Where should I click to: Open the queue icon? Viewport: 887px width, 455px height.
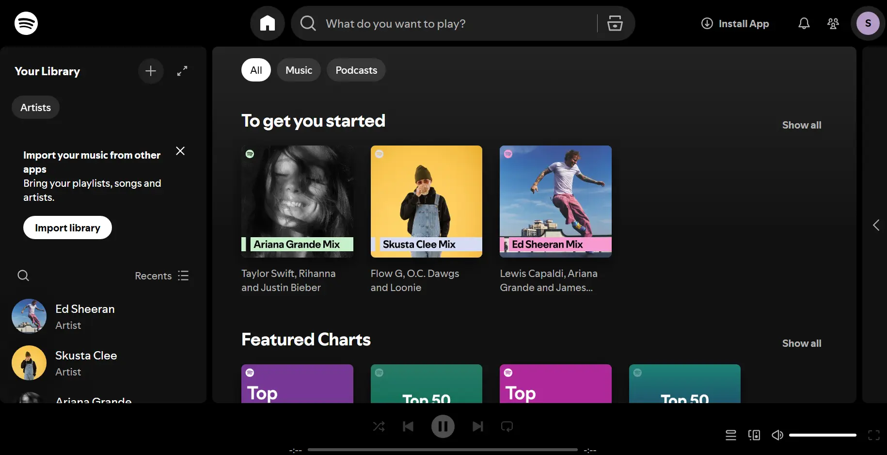[x=731, y=435]
